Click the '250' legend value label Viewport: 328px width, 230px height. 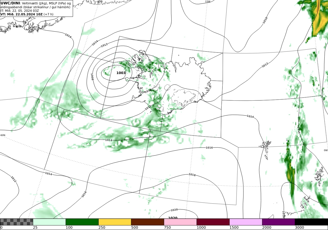pos(102,227)
